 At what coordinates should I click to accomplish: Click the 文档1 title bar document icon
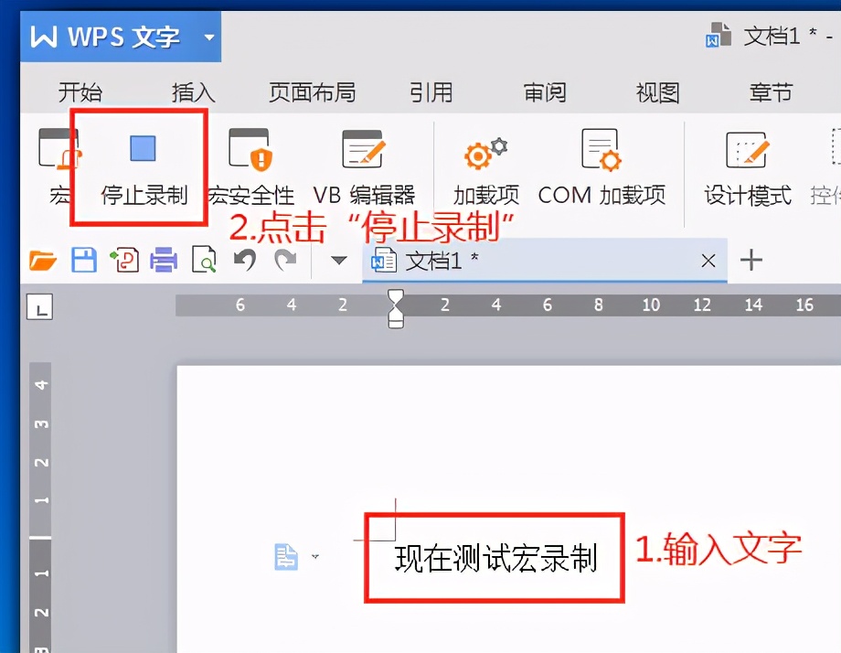(x=719, y=35)
